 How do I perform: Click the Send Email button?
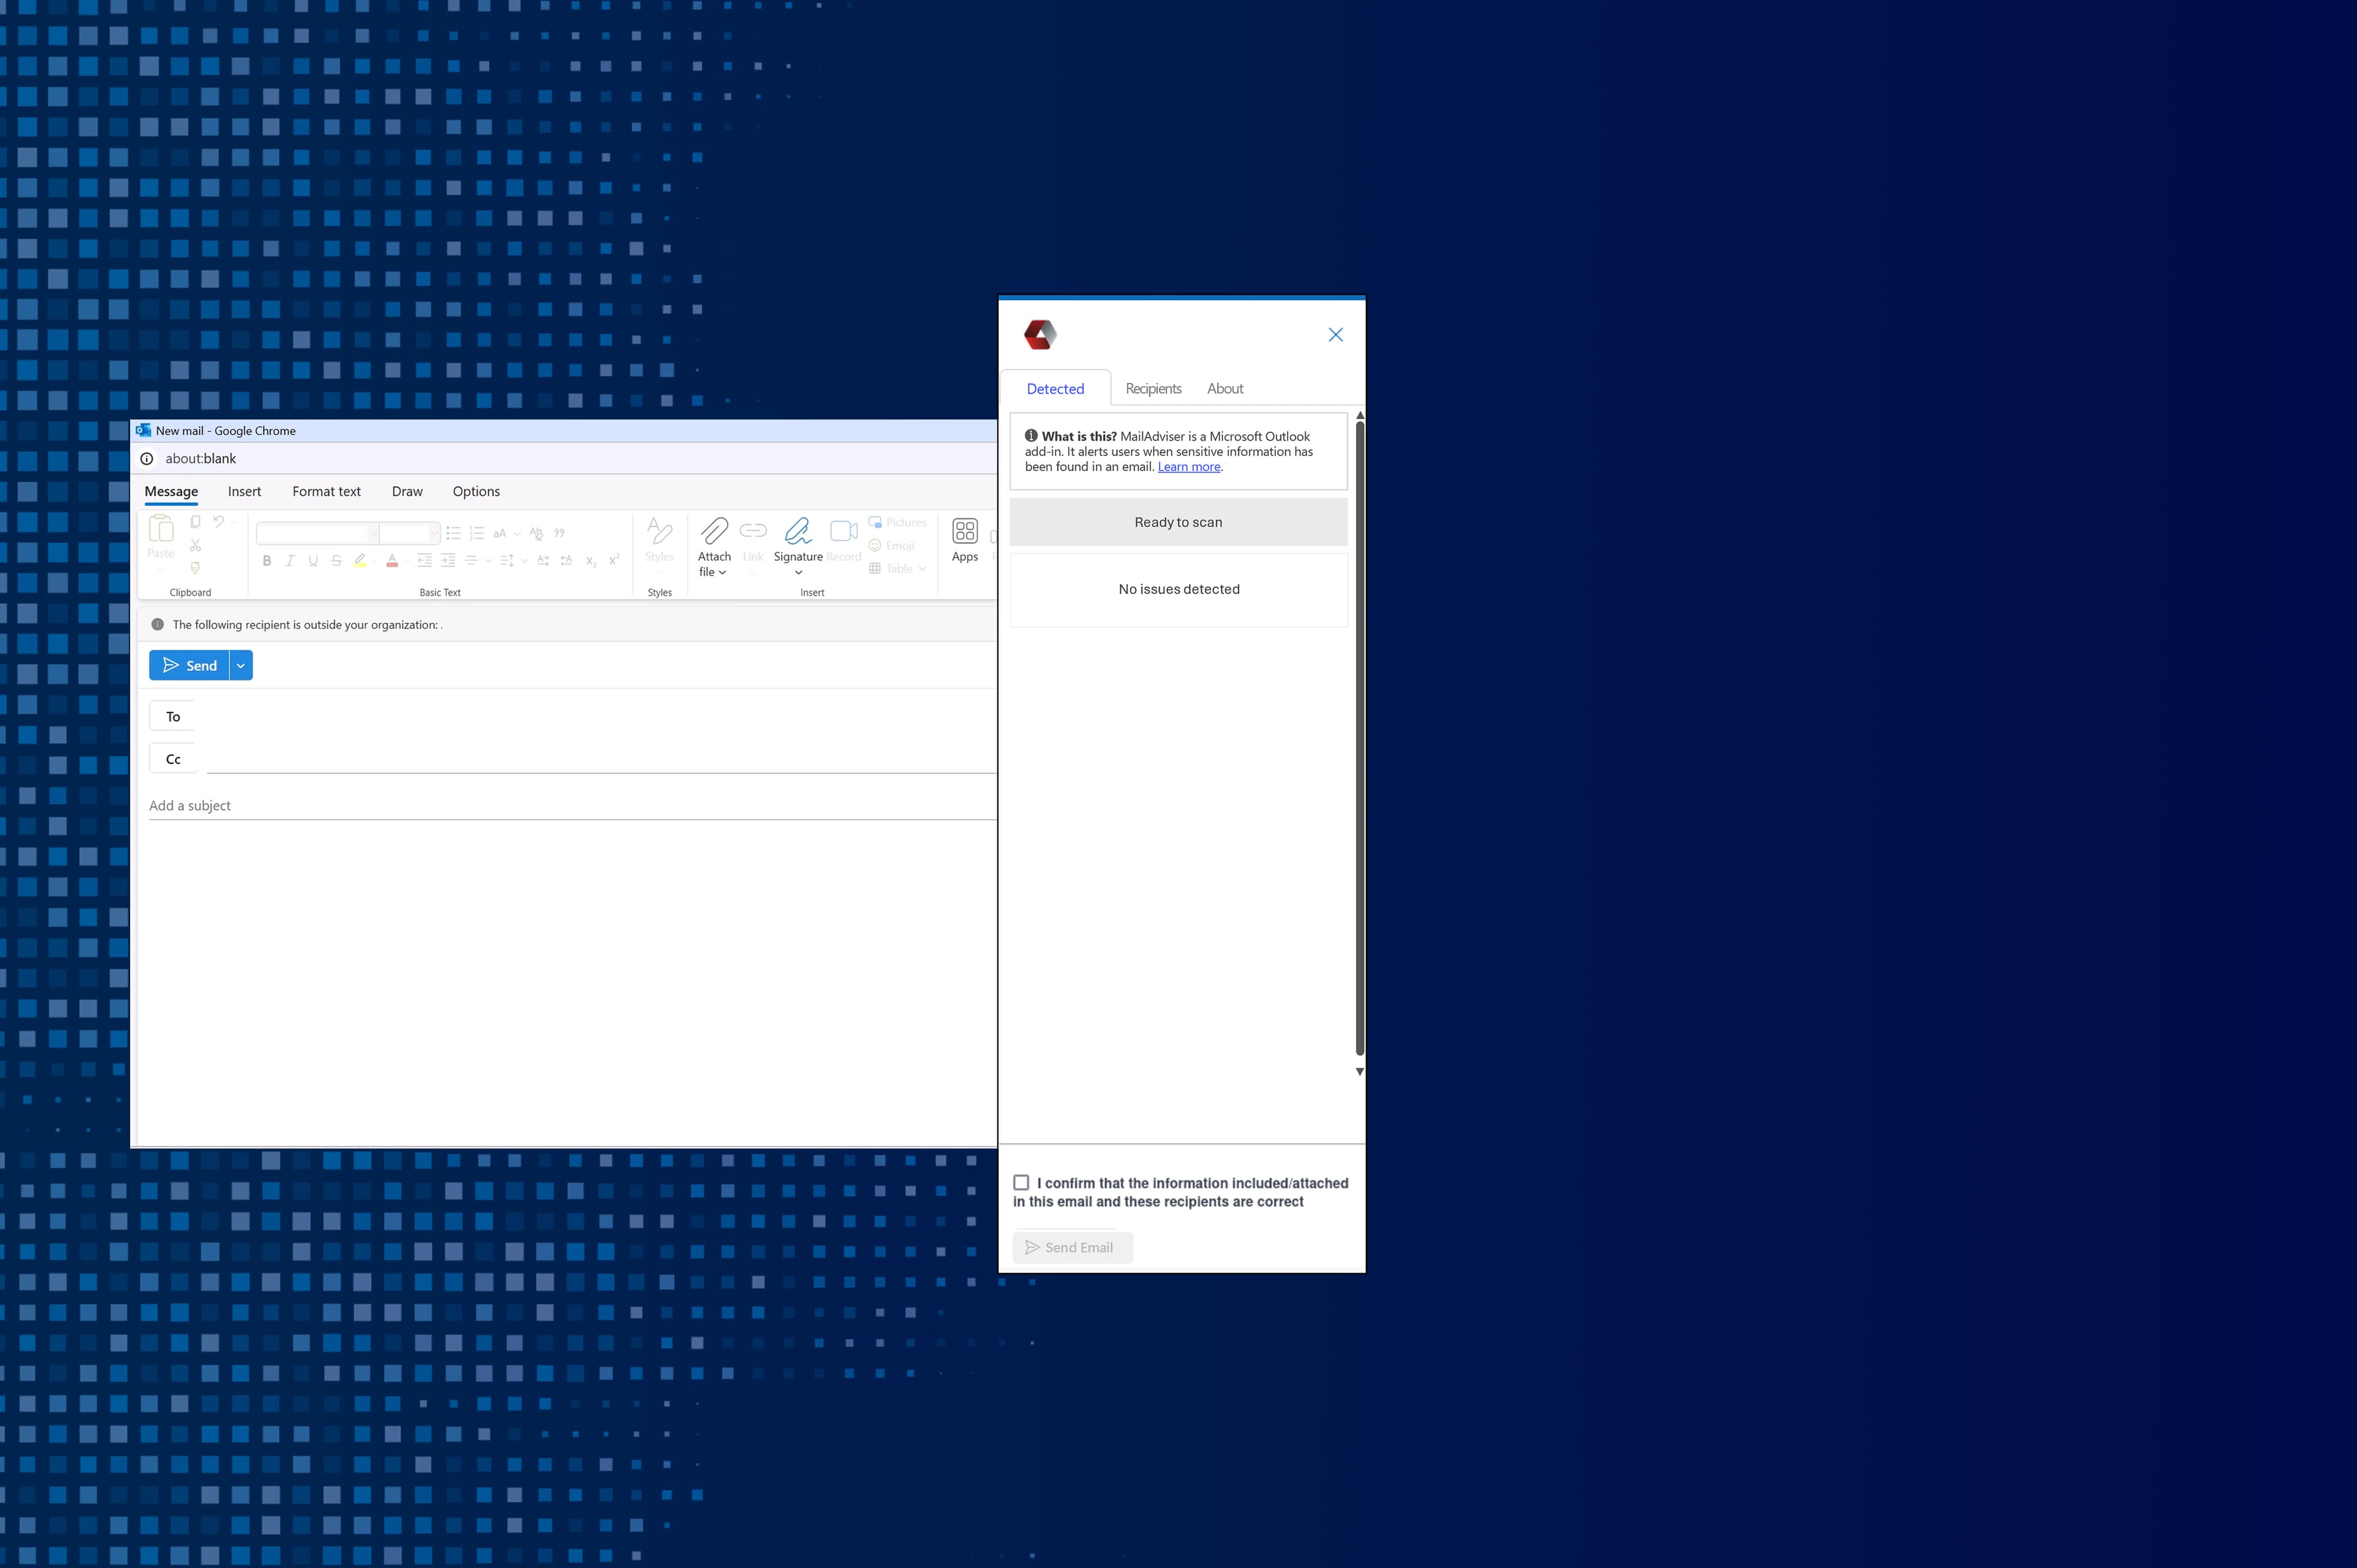click(1071, 1247)
